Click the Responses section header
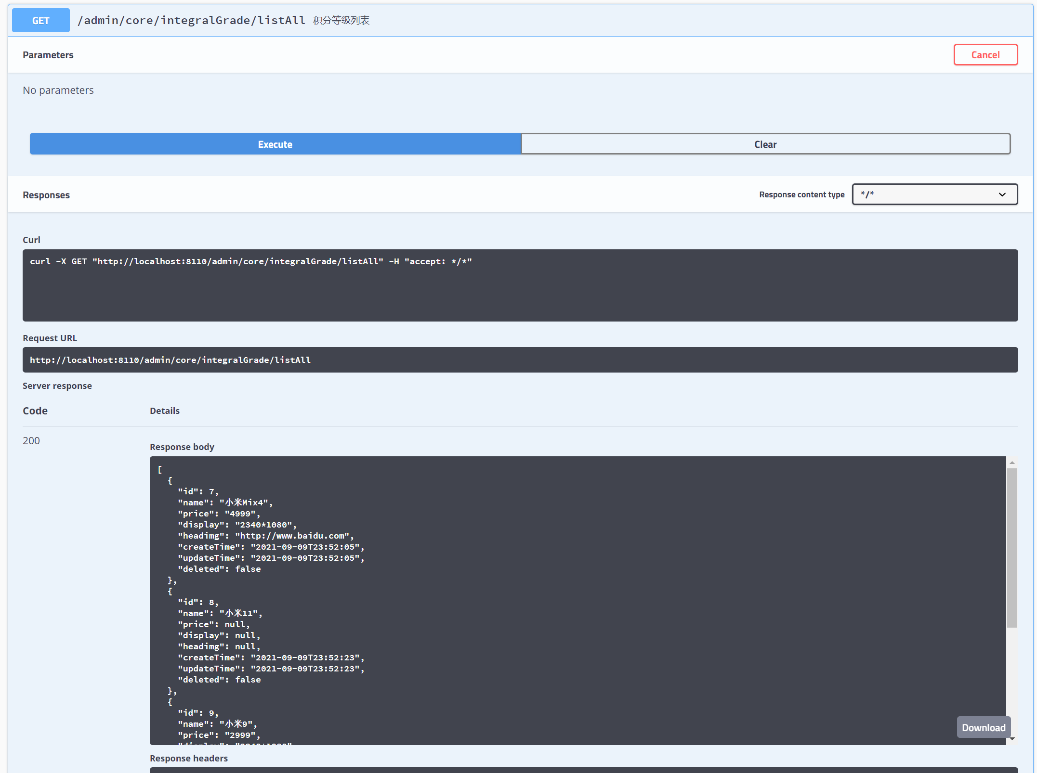The height and width of the screenshot is (773, 1037). pos(46,195)
